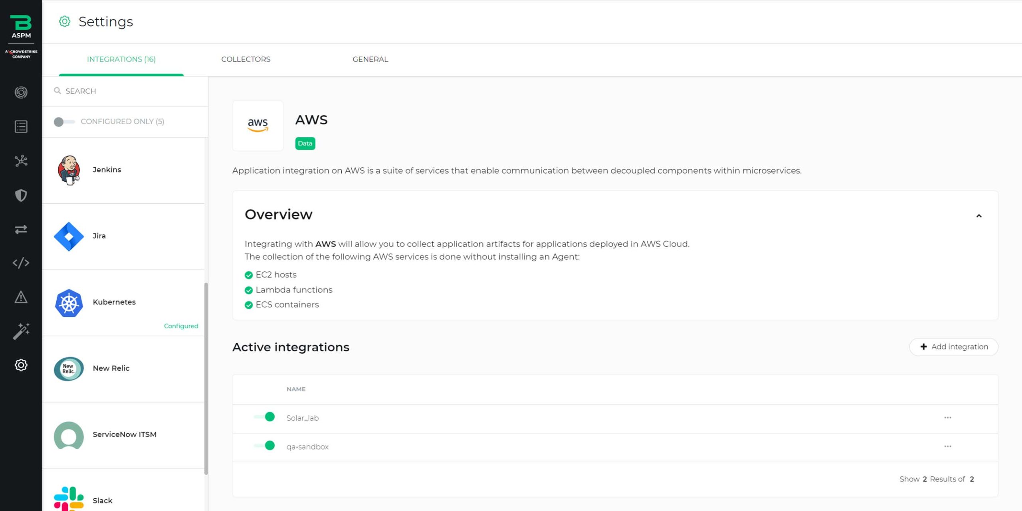Screen dimensions: 1022x511
Task: Click the New Relic logo
Action: click(x=69, y=369)
